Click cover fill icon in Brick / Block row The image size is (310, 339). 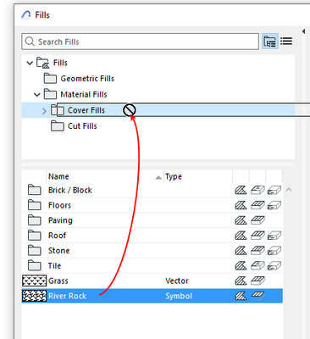[257, 190]
